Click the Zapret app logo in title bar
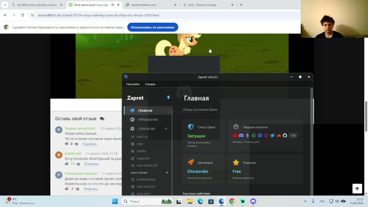 pyautogui.click(x=126, y=77)
